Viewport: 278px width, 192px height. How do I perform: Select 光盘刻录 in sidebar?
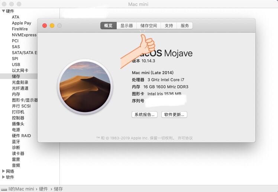[20, 82]
